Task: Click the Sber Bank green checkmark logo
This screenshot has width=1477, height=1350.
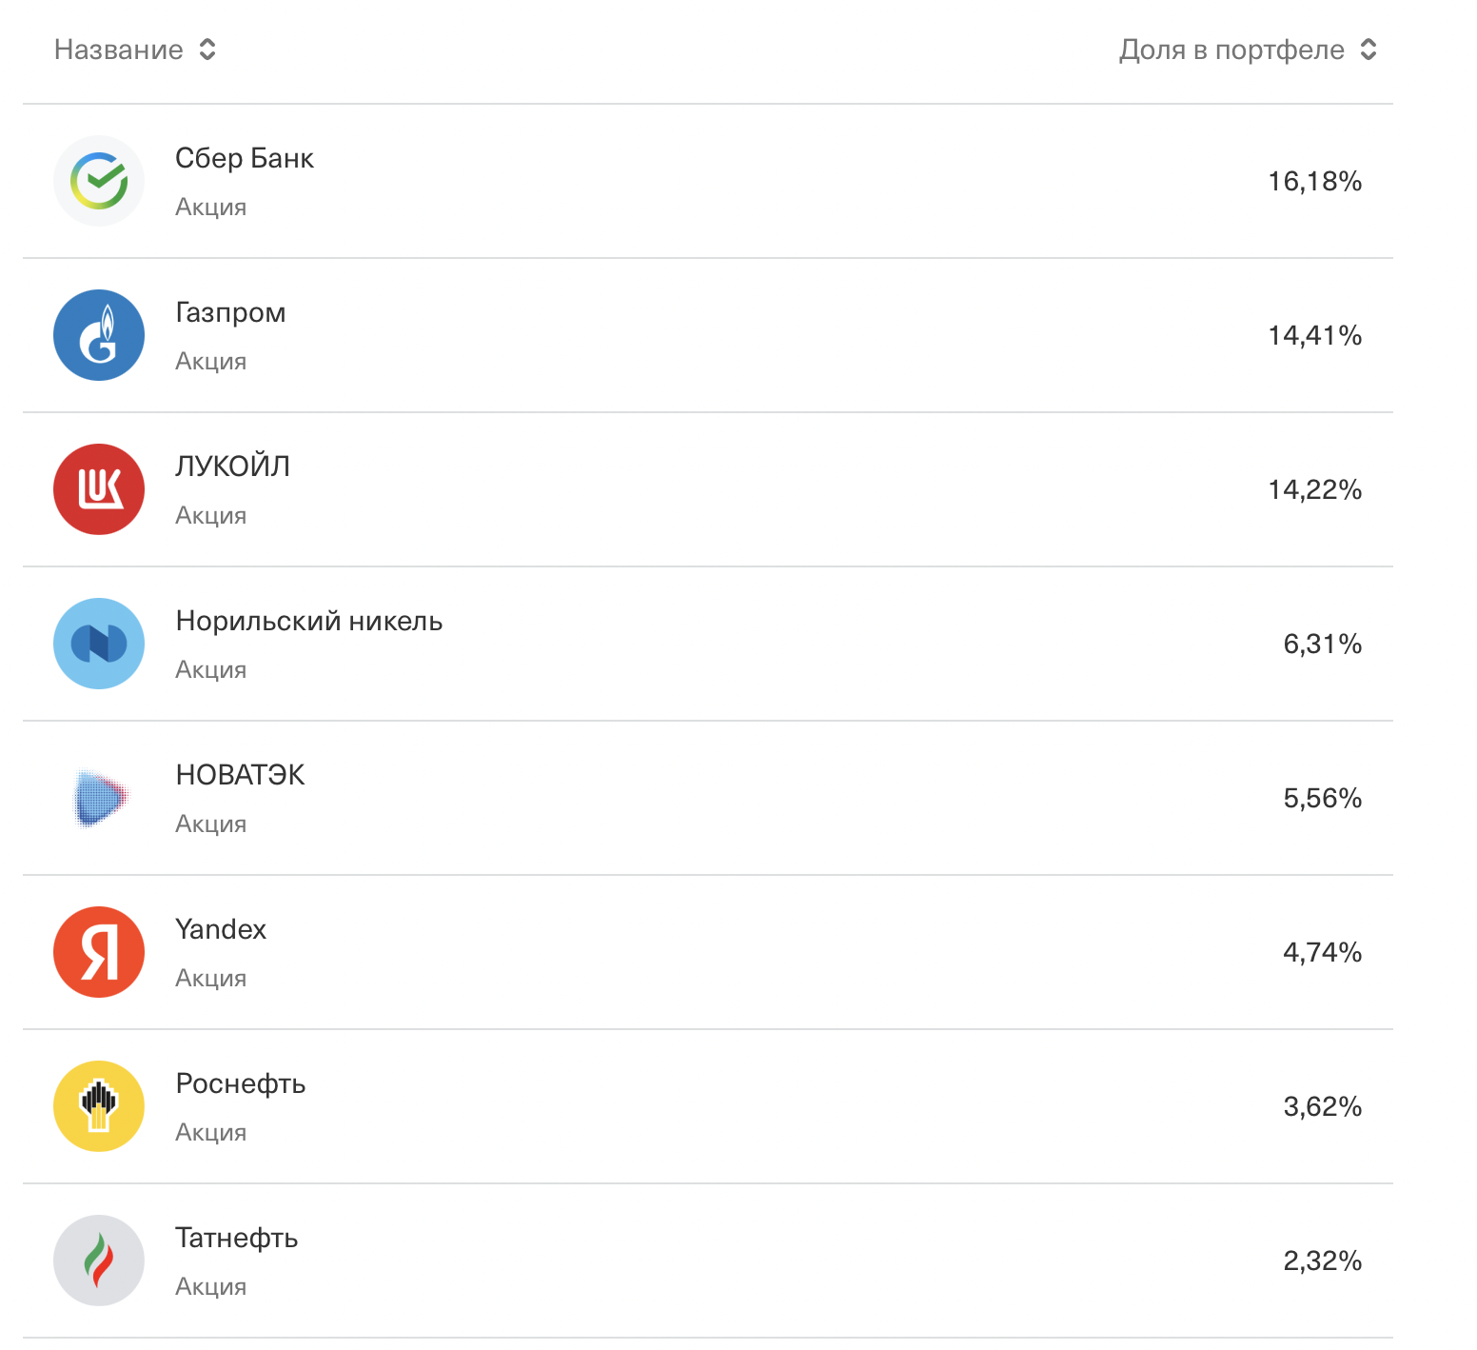Action: 99,181
